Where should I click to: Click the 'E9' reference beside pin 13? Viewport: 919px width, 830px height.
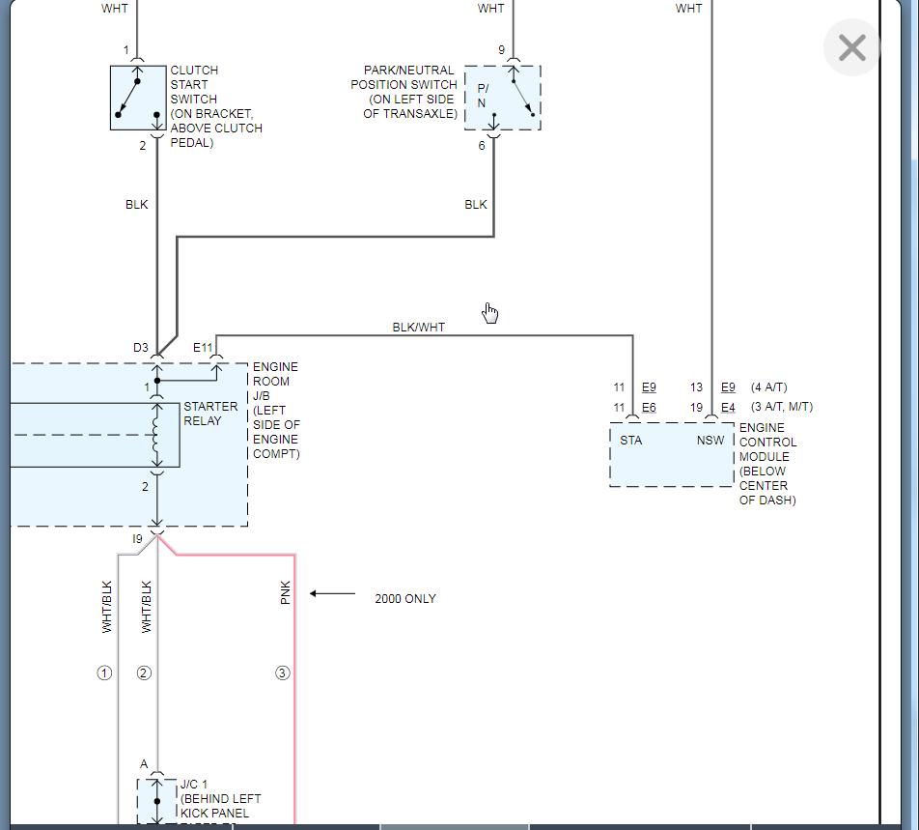(728, 387)
